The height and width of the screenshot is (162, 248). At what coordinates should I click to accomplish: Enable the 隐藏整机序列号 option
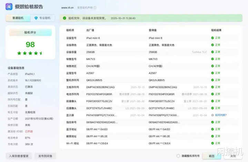tap(178, 156)
